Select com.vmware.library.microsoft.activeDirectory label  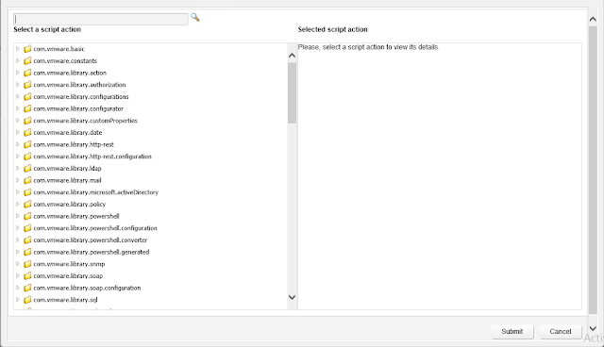96,192
